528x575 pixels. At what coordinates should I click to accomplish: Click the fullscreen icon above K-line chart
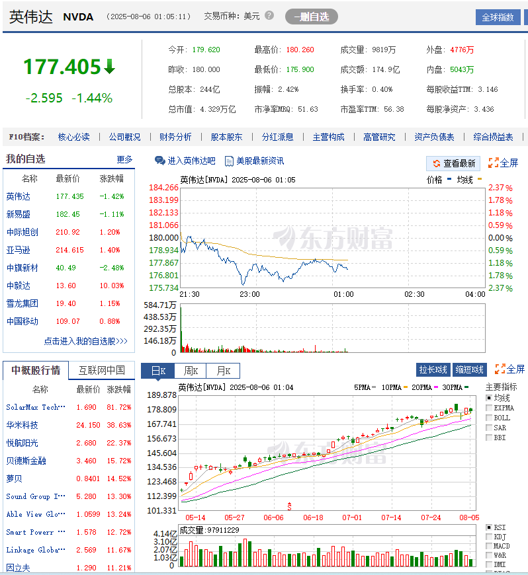[x=500, y=369]
